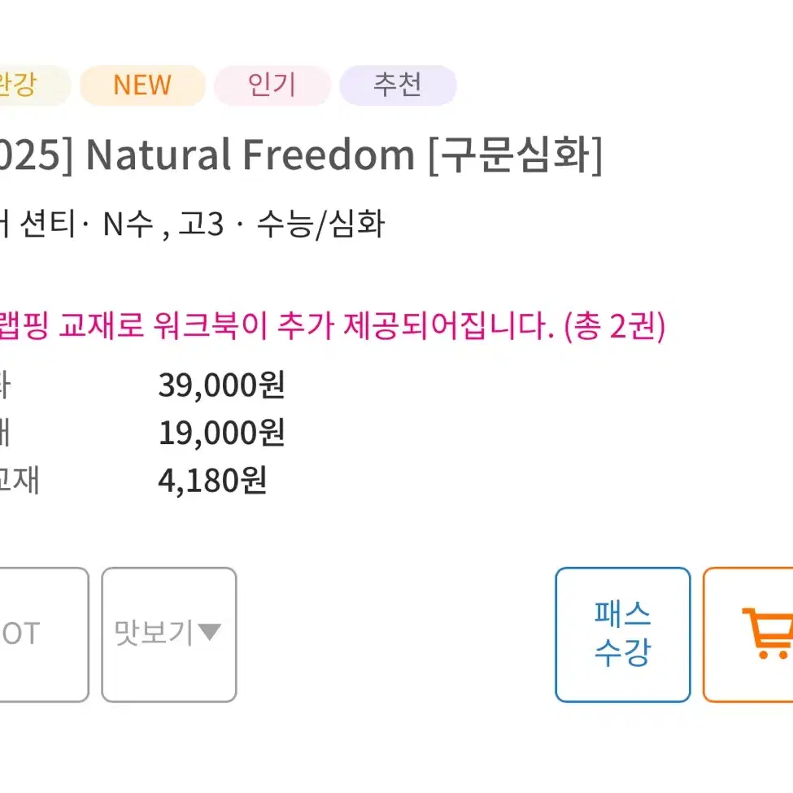Click the 패스 수강 button
793x793 pixels.
point(622,634)
